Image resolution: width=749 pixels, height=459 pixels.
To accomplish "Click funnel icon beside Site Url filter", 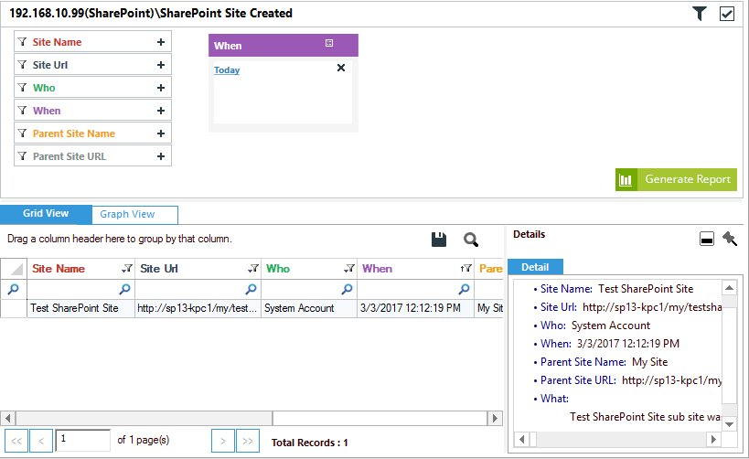I will (x=22, y=65).
